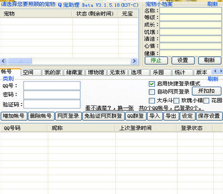Click 刷新 link beside 宠物小档案 header
Screen dimensions: 223x194
(213, 4)
